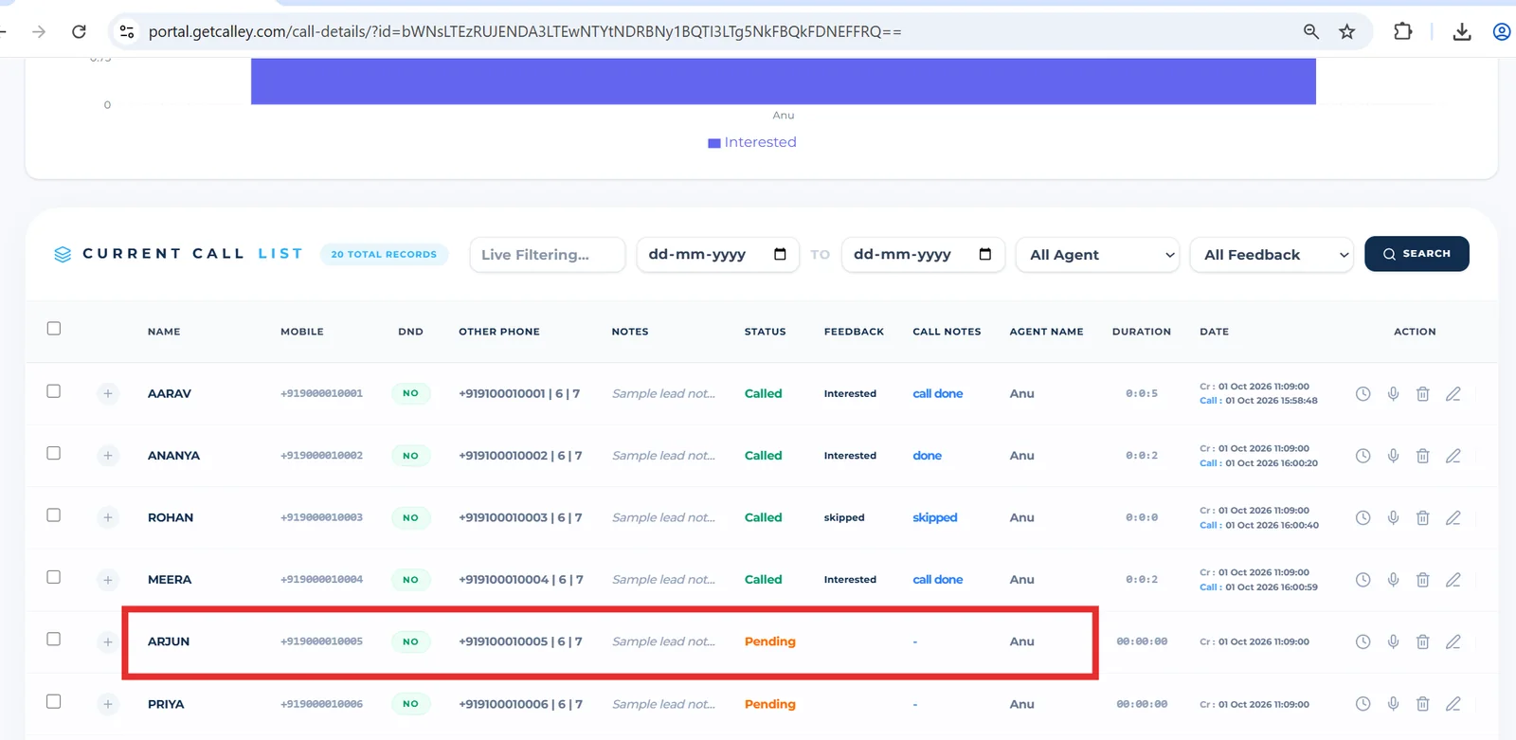Open call history clock icon for AARAV
Screen dimensions: 1516x740
[1363, 394]
